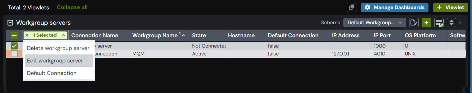Check the second row checkbox
Viewport: 472px width, 94px height.
click(14, 54)
